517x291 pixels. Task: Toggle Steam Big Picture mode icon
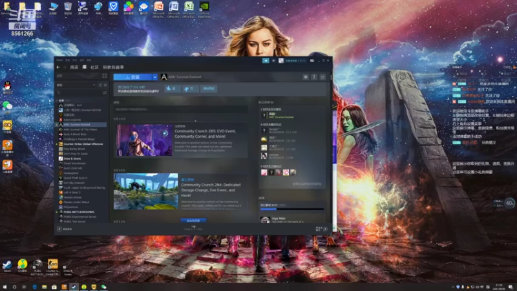coord(312,61)
